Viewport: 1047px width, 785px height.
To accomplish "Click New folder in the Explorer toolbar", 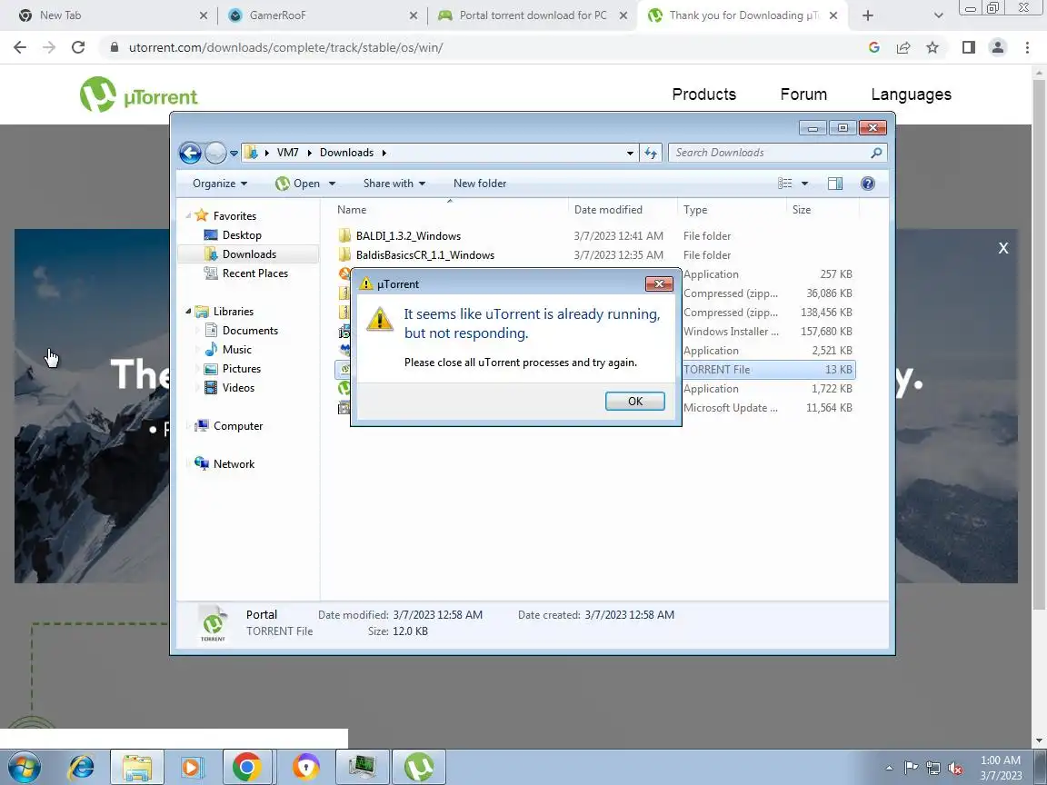I will pyautogui.click(x=480, y=184).
